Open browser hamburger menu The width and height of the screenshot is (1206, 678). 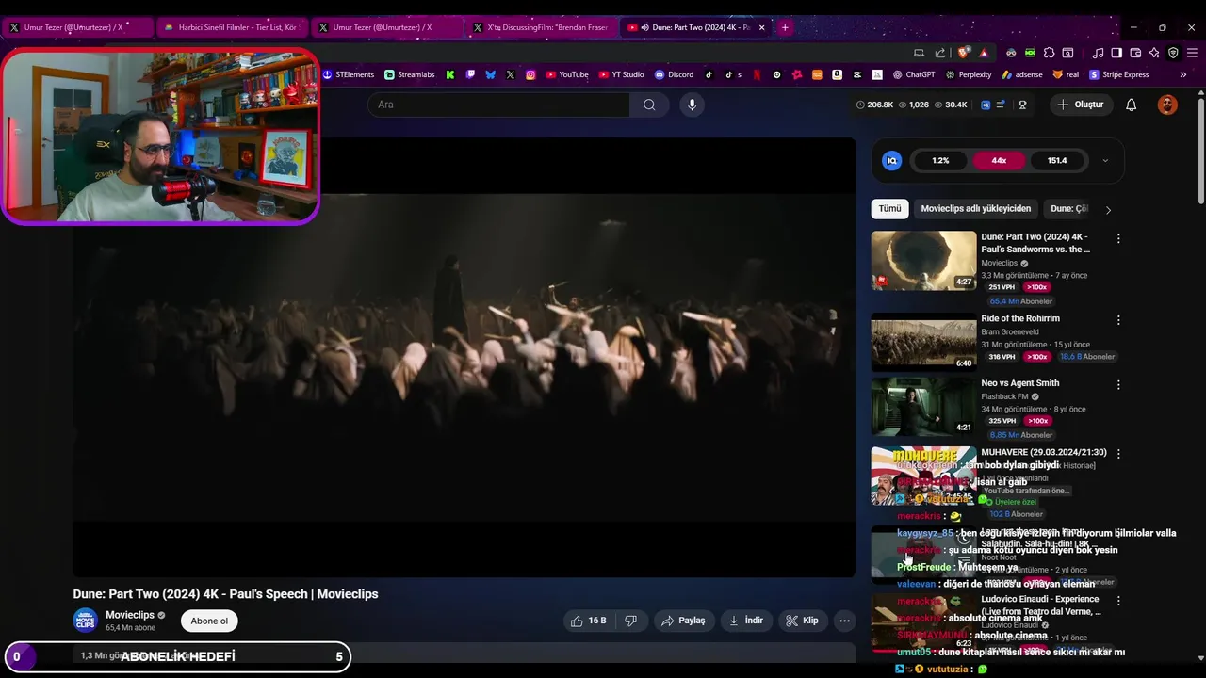(x=1192, y=53)
